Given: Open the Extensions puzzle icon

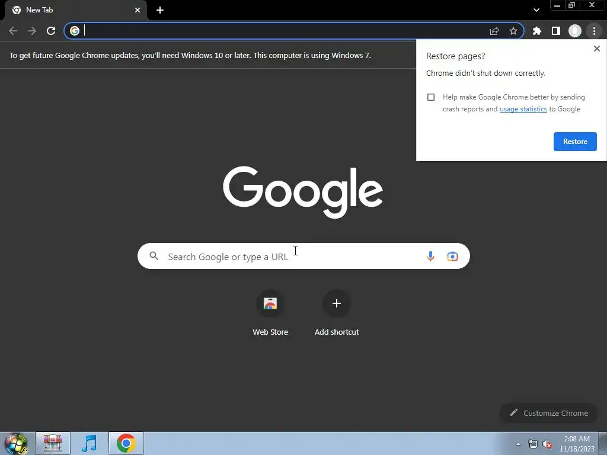Looking at the screenshot, I should [x=537, y=31].
